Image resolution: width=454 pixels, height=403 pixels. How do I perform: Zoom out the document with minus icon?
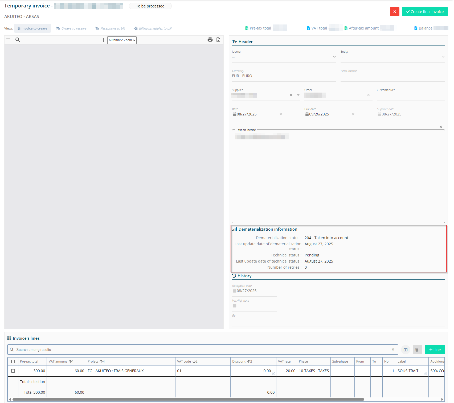[95, 40]
